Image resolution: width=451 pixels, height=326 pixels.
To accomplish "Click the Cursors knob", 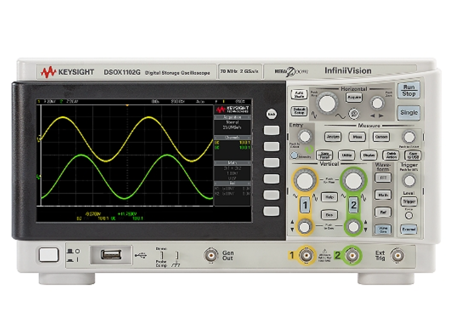I will pos(409,137).
